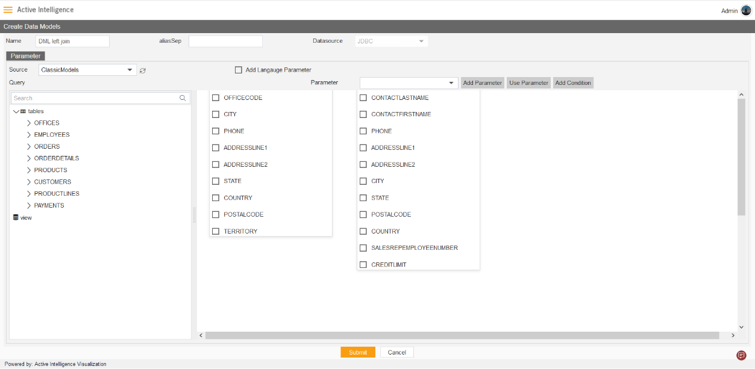Viewport: 755px width, 369px height.
Task: Refresh the source list icon
Action: (x=143, y=70)
